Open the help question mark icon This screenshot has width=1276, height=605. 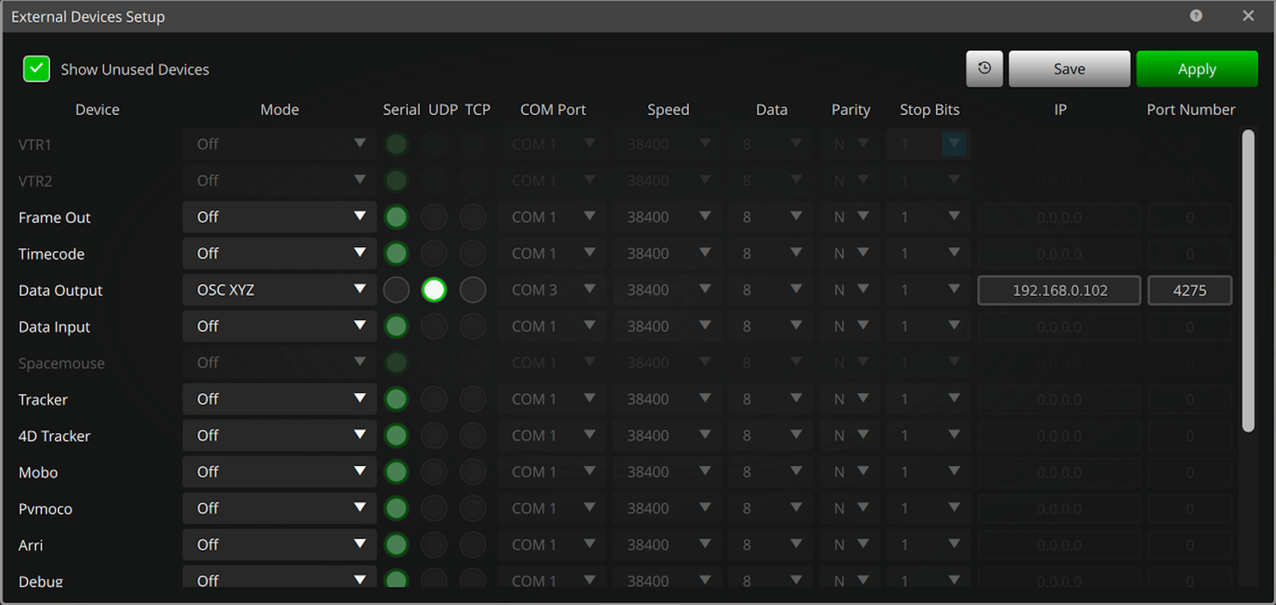click(x=1196, y=15)
